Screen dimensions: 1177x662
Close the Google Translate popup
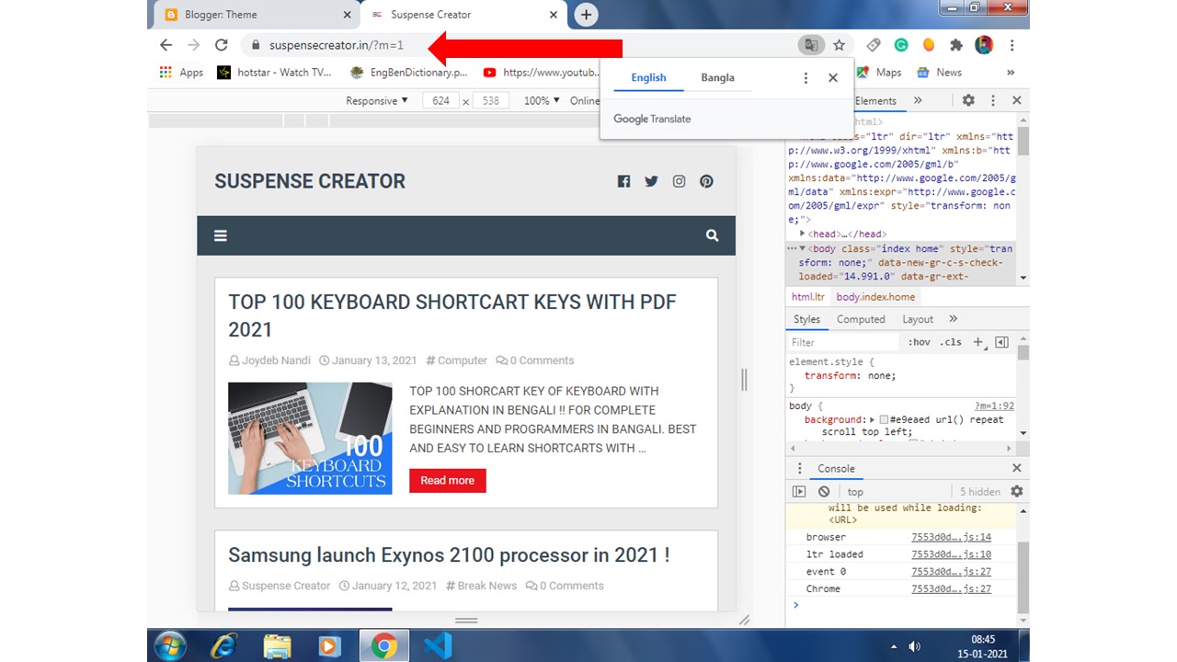833,78
